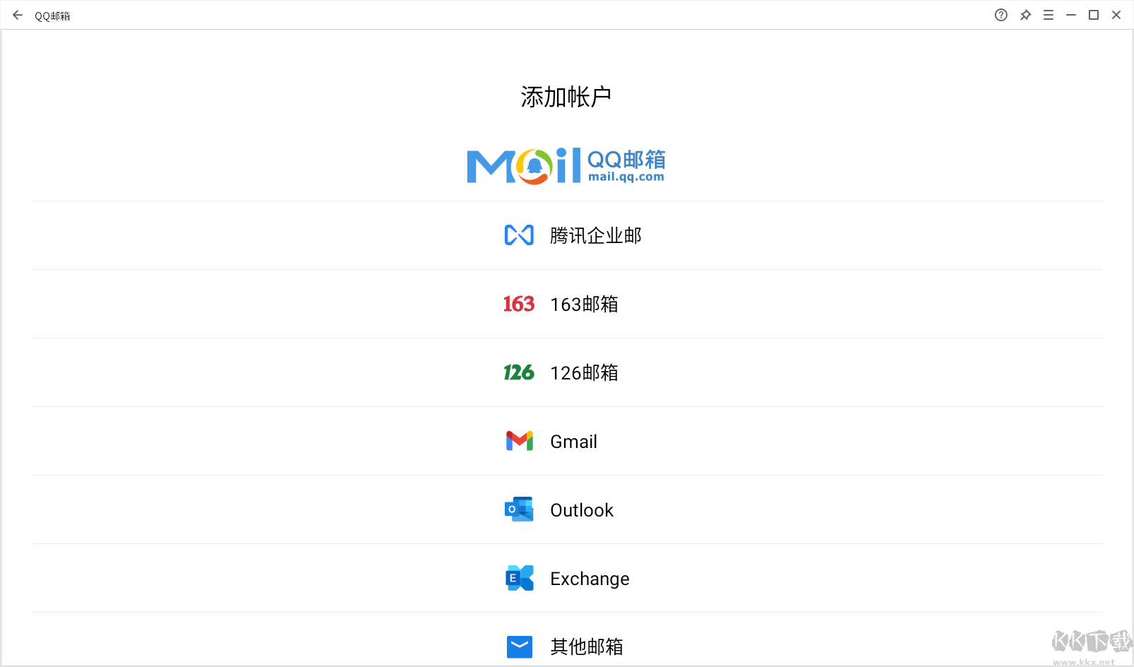Click the red 163 logo icon
1134x667 pixels.
[x=519, y=304]
